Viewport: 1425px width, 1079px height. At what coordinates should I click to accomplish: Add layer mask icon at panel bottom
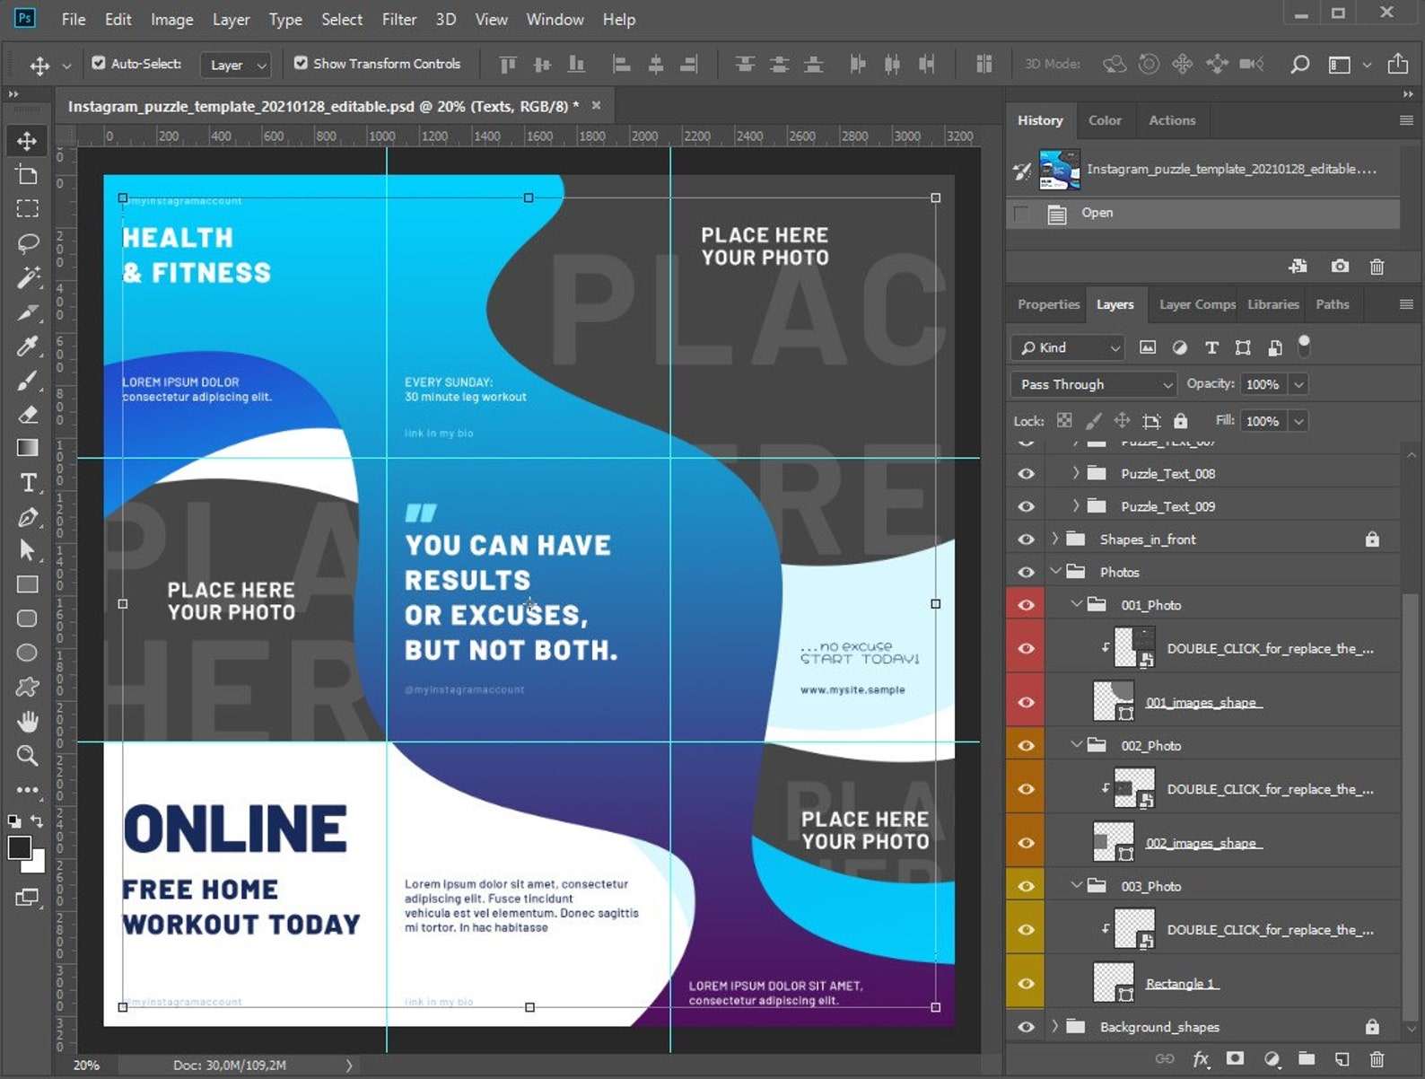1235,1059
